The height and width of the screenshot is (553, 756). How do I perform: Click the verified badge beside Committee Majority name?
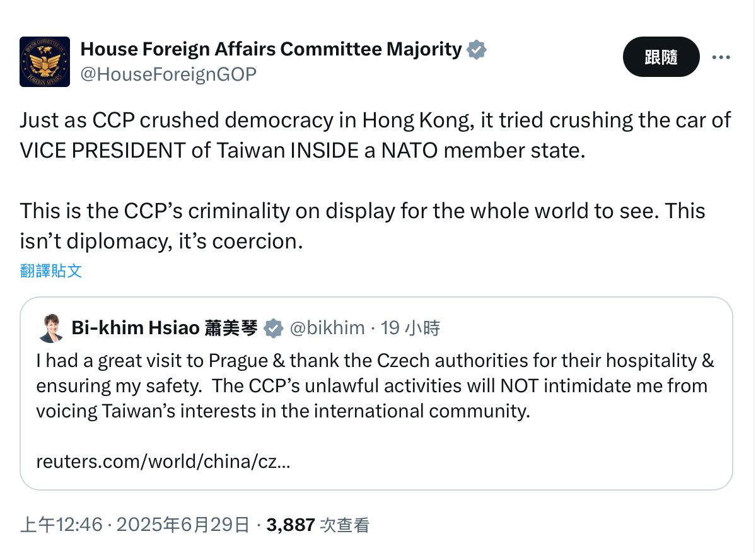point(477,49)
